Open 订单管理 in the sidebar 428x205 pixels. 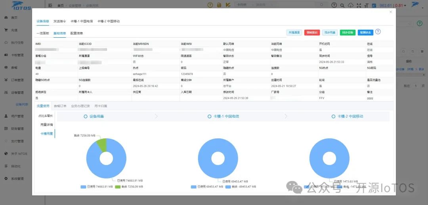[17, 80]
